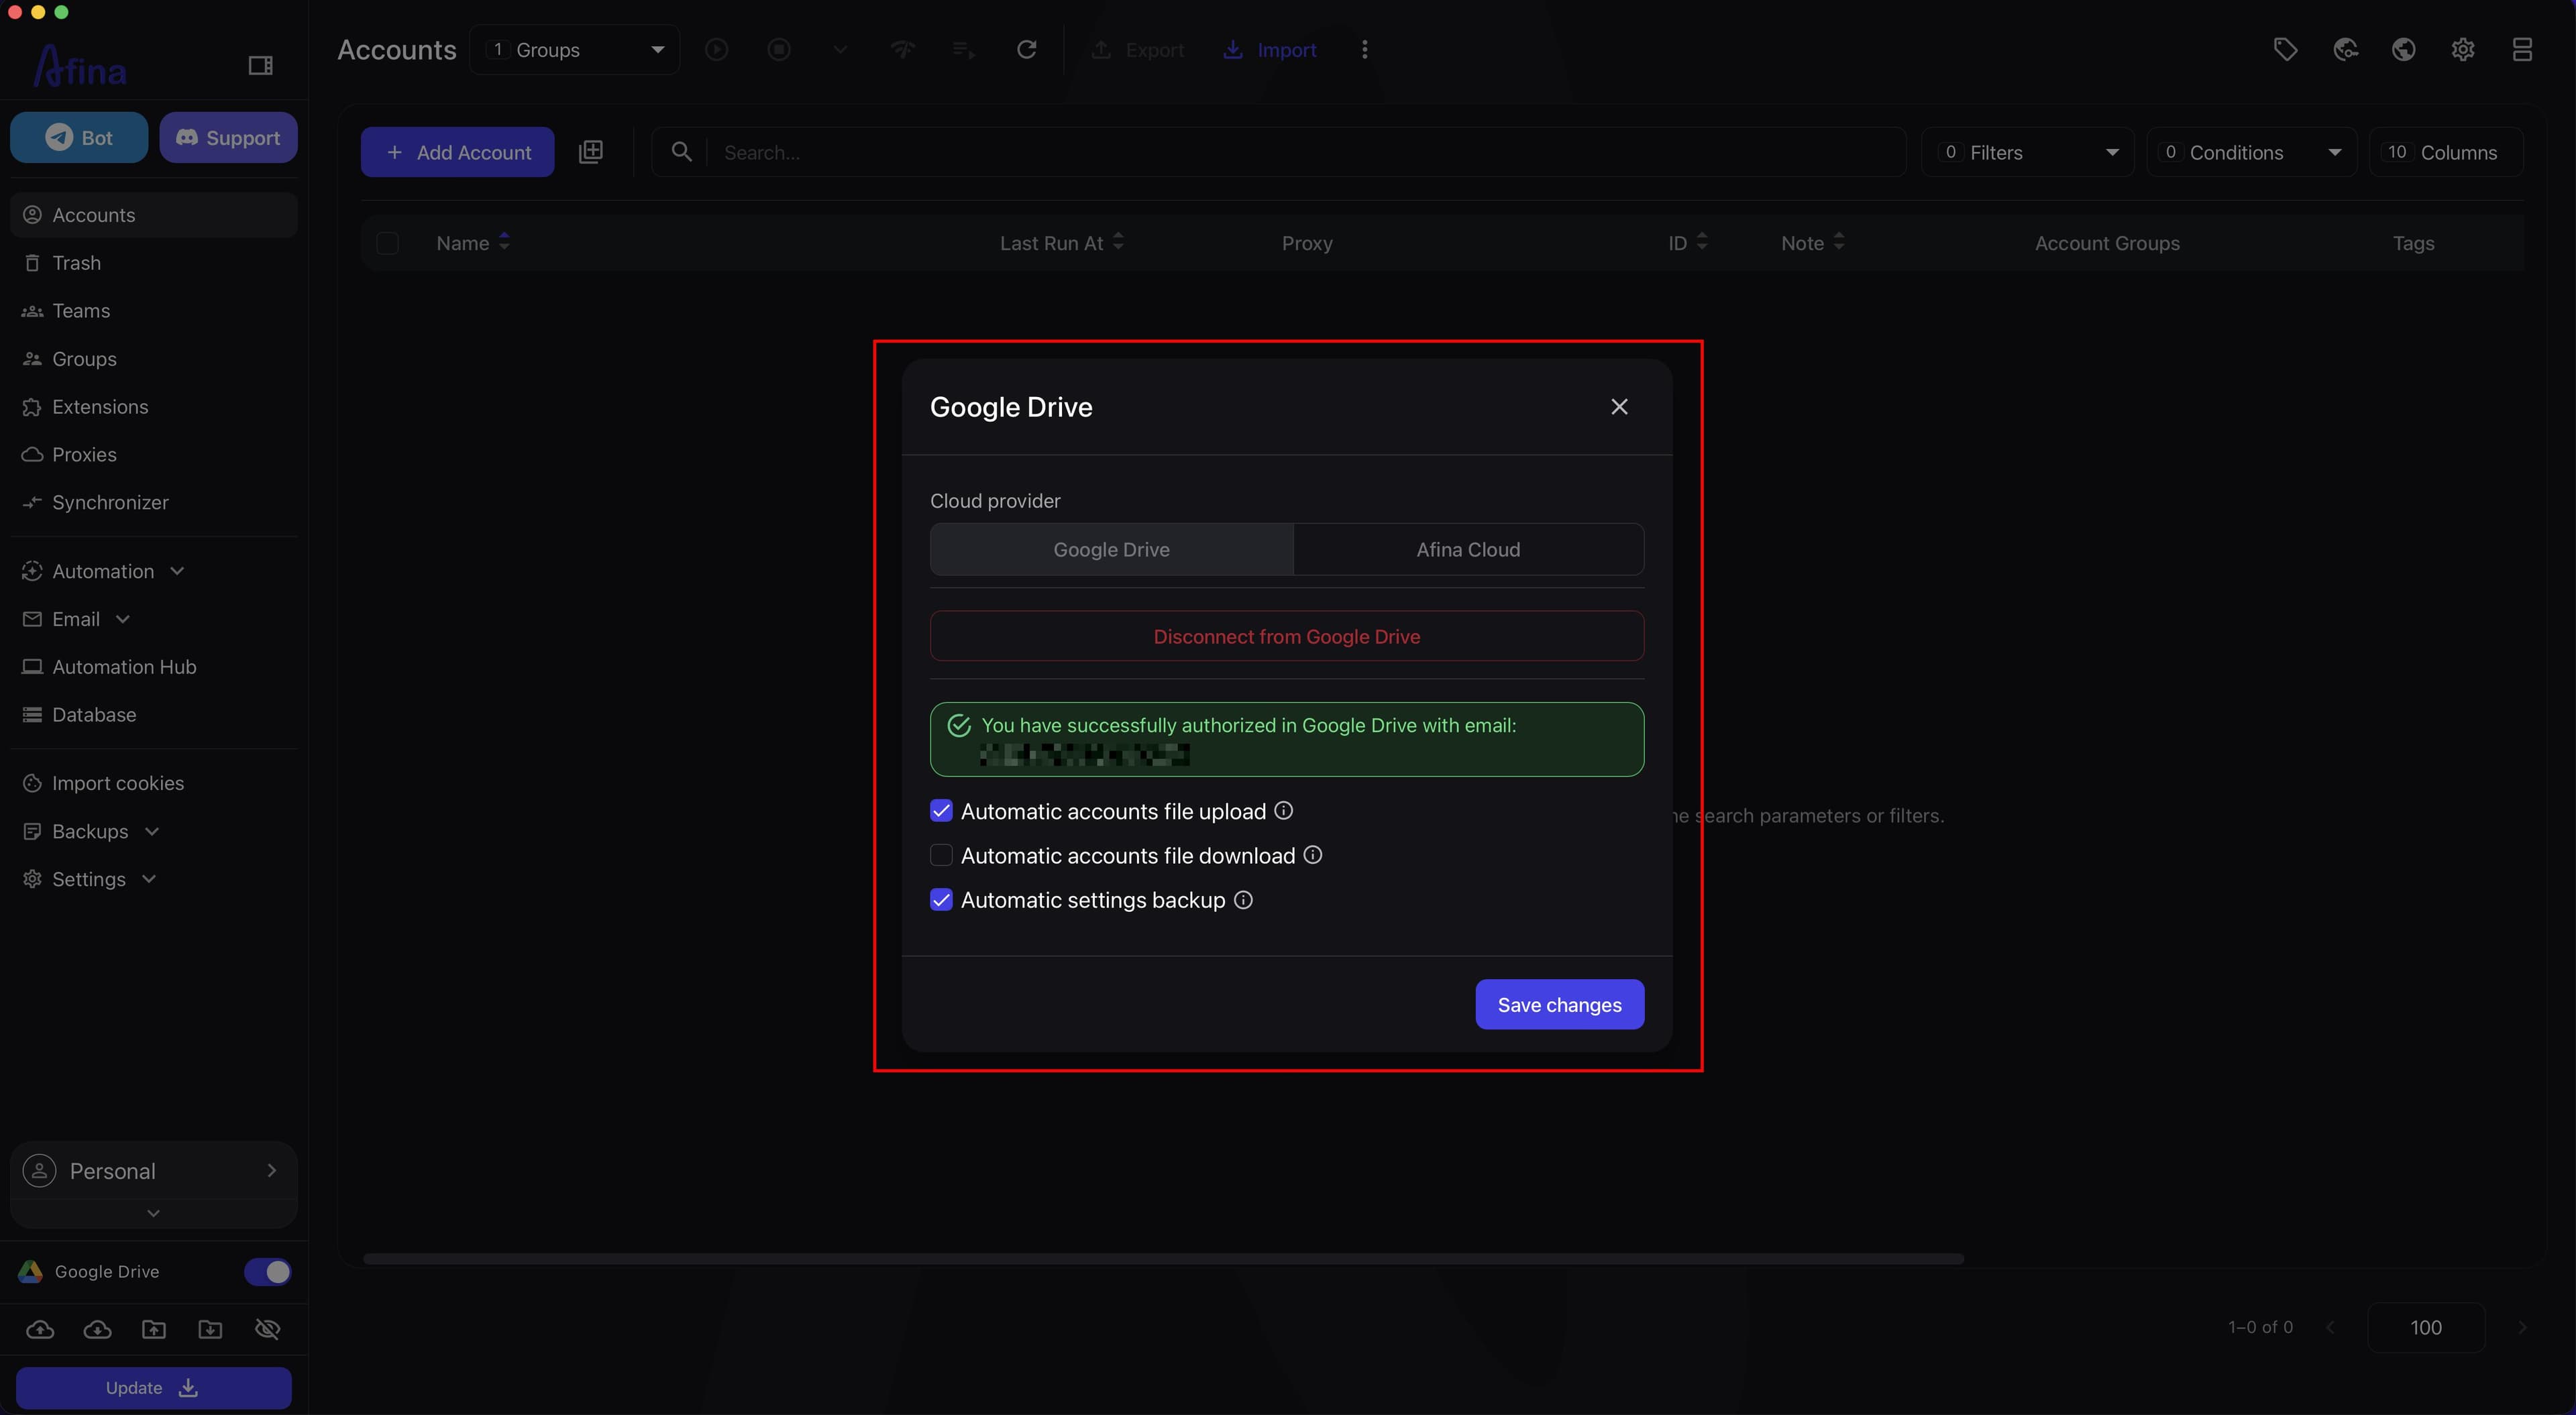This screenshot has height=1415, width=2576.
Task: Click the Export button
Action: pyautogui.click(x=1137, y=49)
